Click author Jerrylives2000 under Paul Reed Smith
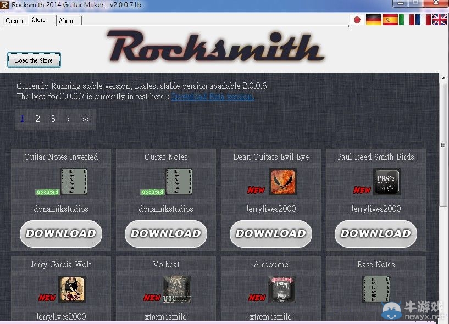449x324 pixels. point(376,209)
